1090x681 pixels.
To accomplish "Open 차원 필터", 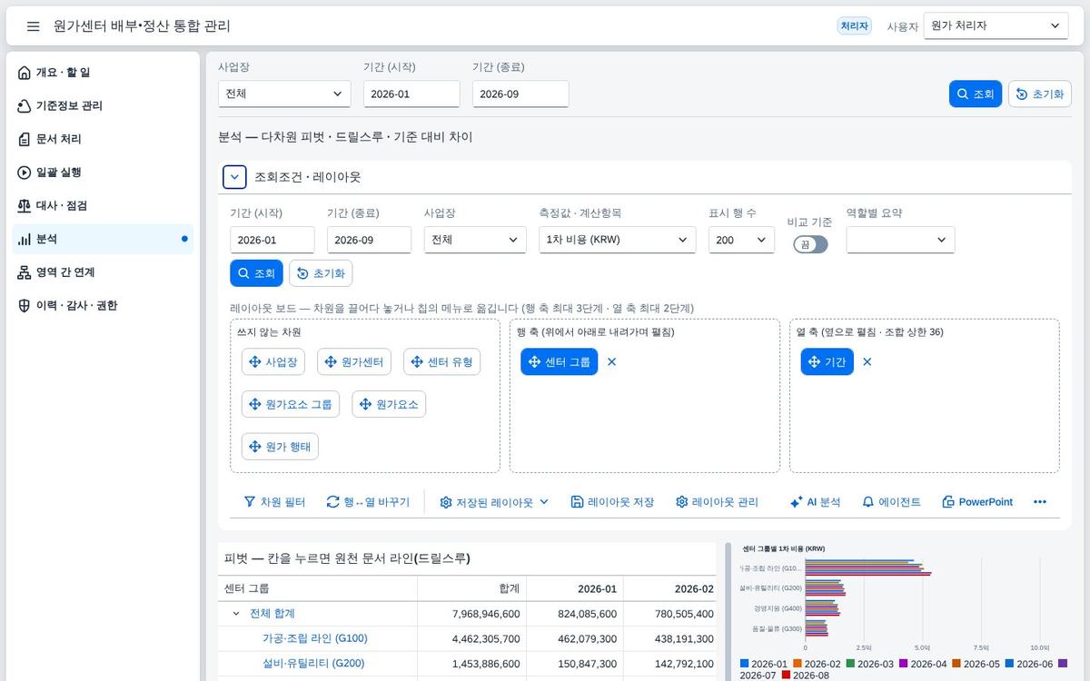I will coord(274,502).
